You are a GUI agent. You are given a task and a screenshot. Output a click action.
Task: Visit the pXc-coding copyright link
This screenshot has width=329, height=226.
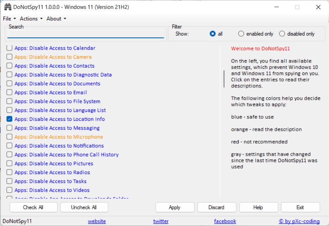tap(299, 221)
